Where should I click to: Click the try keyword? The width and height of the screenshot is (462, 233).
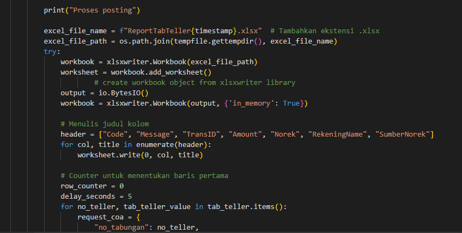[x=50, y=52]
